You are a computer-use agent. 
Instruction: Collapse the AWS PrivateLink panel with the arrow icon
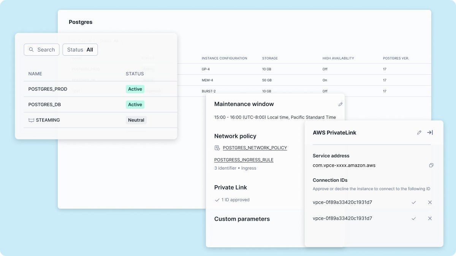(x=430, y=133)
